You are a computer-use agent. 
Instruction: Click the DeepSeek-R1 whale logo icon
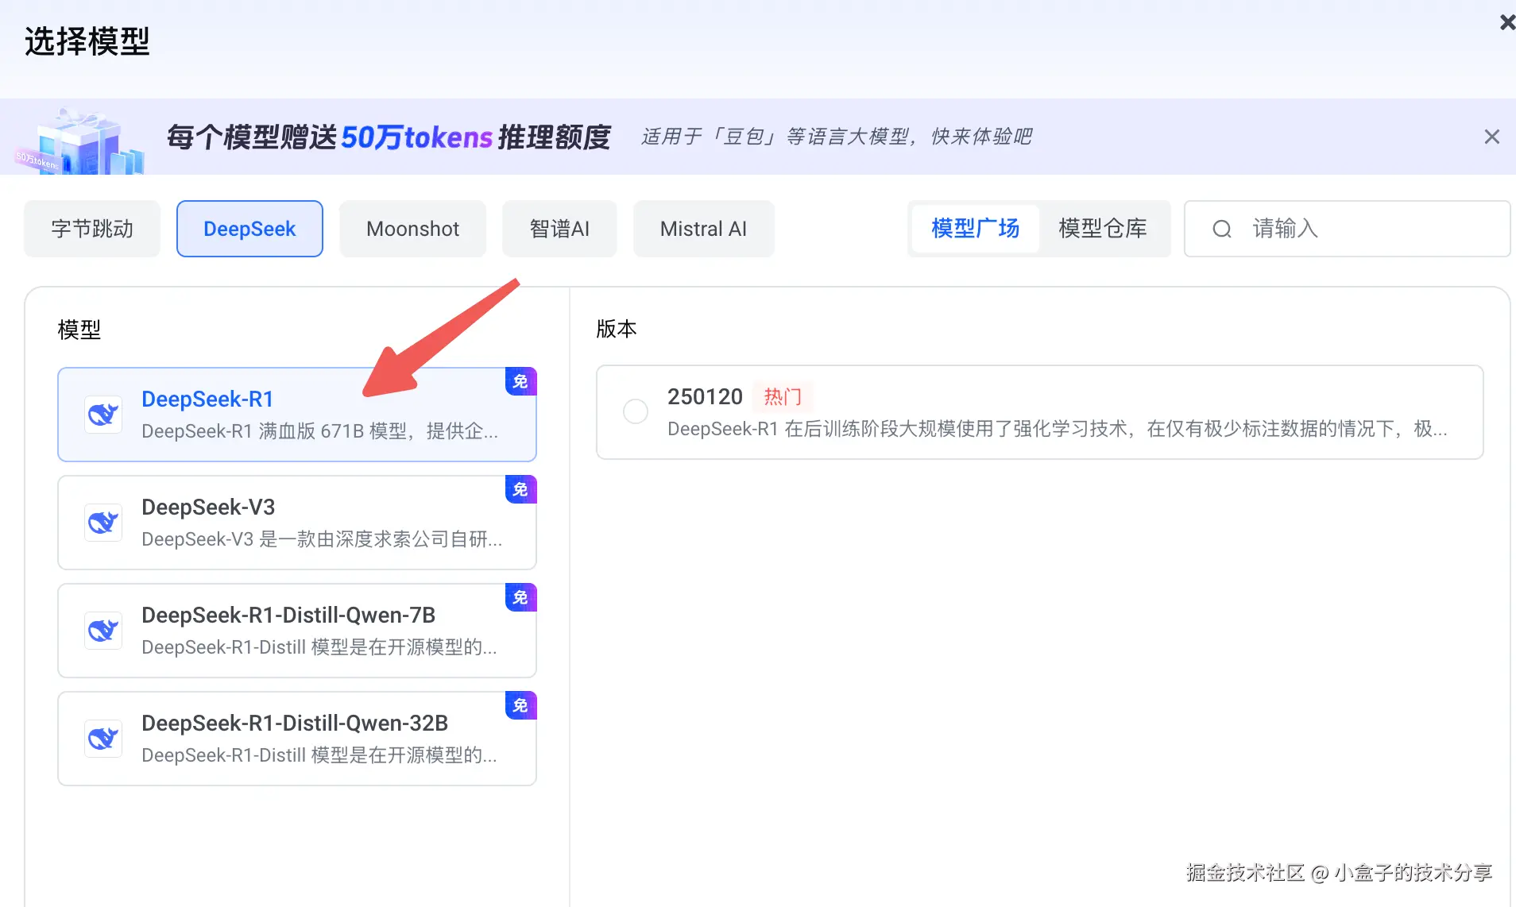(103, 415)
